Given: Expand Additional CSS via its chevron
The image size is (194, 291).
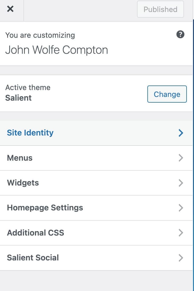Looking at the screenshot, I should pyautogui.click(x=181, y=233).
